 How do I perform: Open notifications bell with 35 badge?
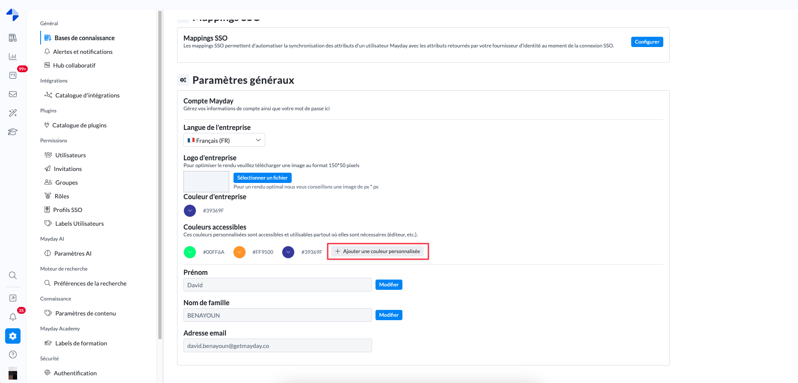(x=13, y=317)
